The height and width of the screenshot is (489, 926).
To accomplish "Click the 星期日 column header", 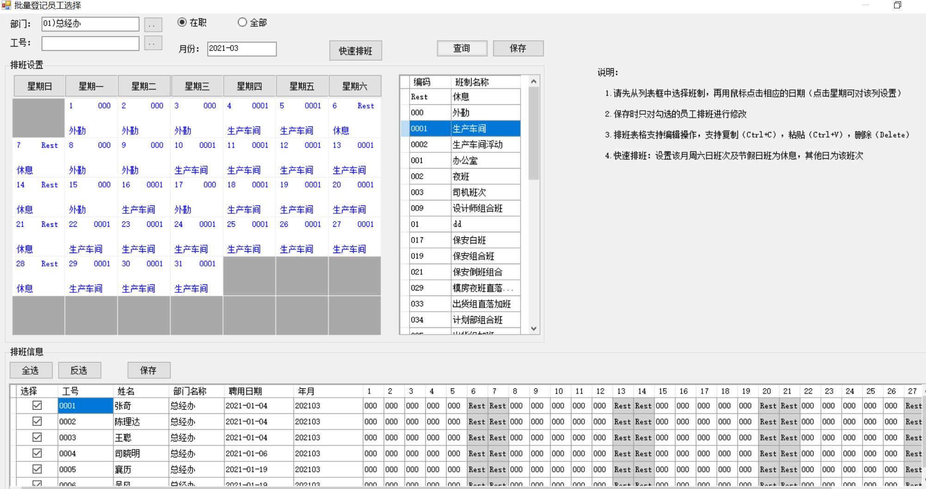I will pos(39,86).
